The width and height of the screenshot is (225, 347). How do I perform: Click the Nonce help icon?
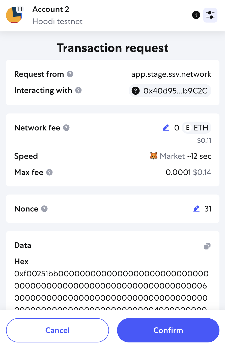tap(44, 209)
